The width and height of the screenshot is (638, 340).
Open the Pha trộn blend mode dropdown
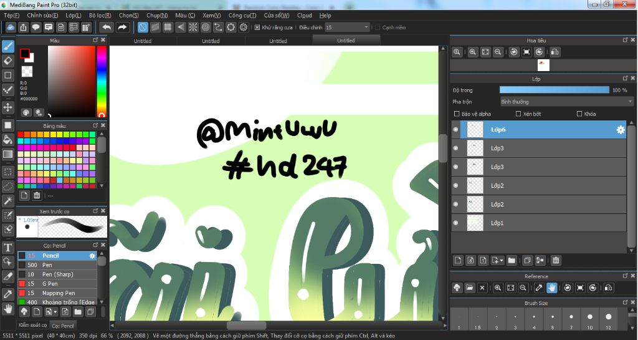coord(567,102)
